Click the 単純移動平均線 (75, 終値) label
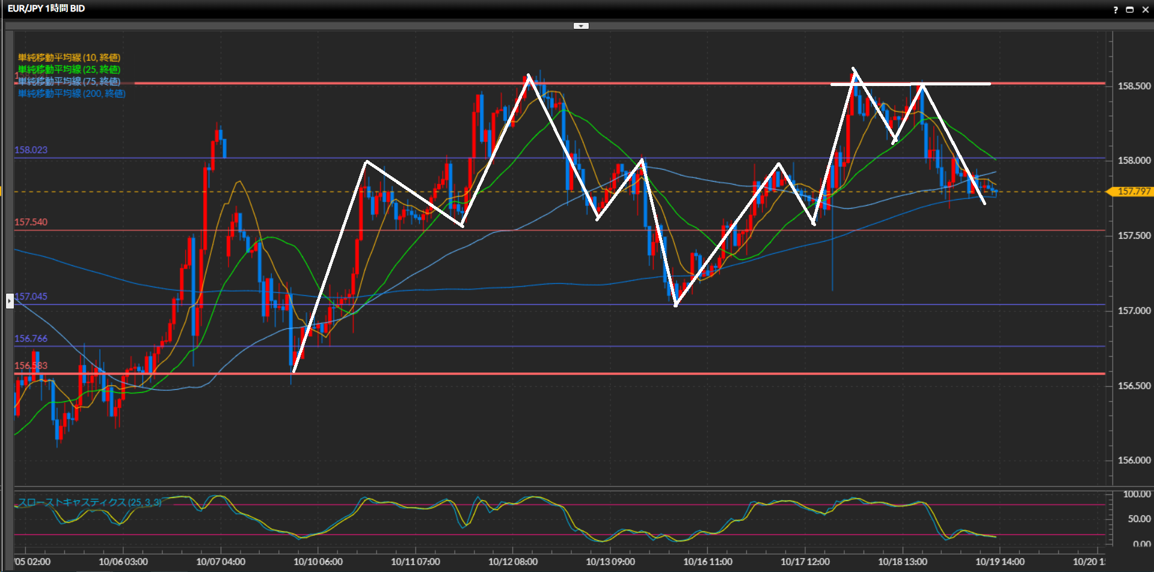This screenshot has width=1154, height=572. [69, 82]
